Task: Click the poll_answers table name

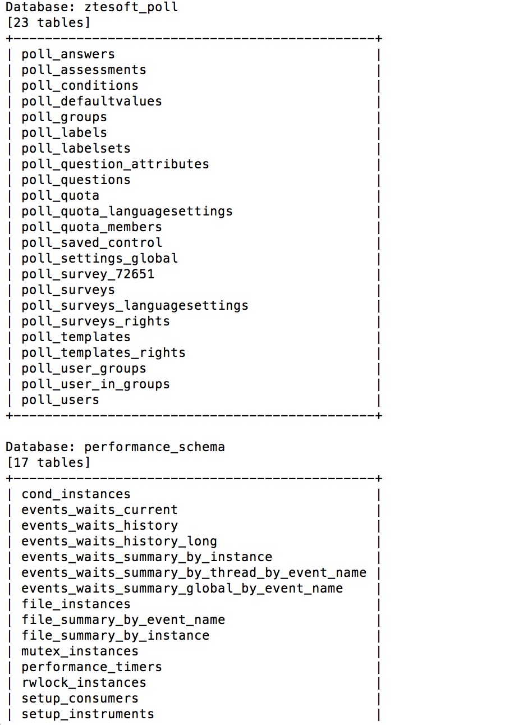Action: click(x=68, y=54)
